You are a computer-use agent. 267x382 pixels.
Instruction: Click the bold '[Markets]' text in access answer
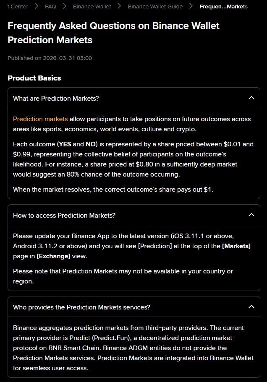click(236, 246)
